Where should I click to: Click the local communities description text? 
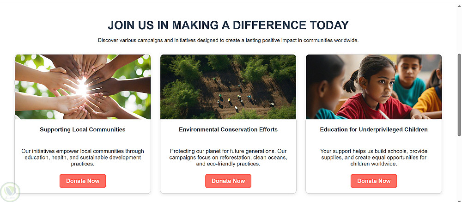pos(83,157)
